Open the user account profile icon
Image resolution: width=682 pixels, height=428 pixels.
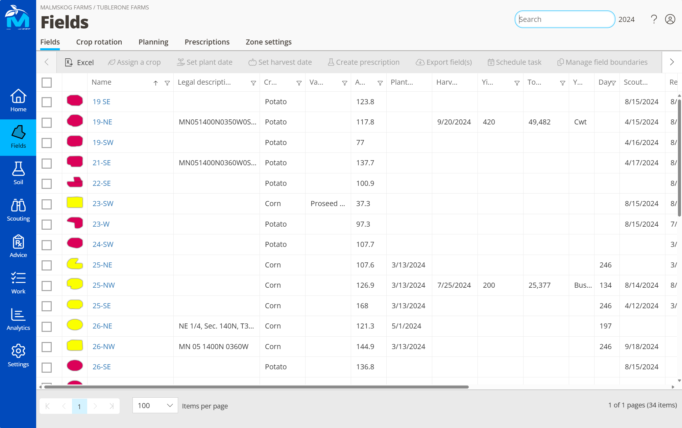coord(670,19)
